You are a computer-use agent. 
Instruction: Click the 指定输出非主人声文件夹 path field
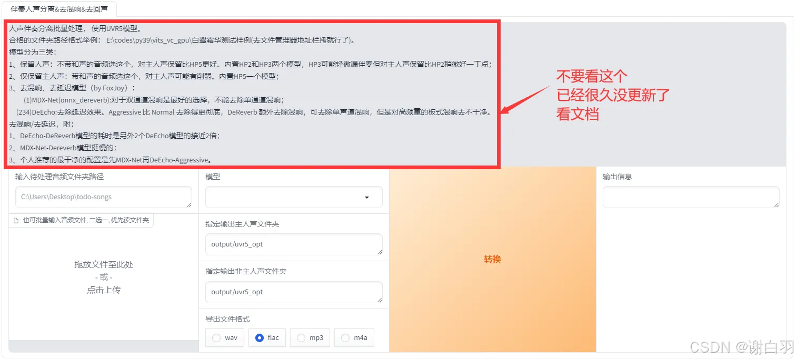pos(294,292)
